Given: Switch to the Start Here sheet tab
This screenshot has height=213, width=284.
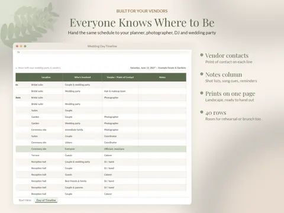Looking at the screenshot, I should [25, 200].
